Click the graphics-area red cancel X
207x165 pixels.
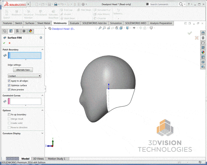(197, 38)
